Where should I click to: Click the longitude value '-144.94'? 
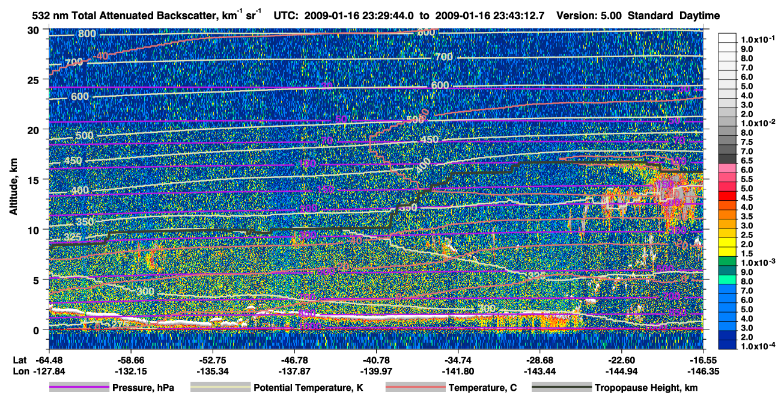click(x=621, y=371)
